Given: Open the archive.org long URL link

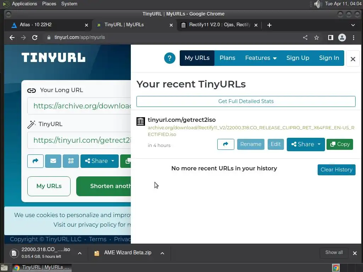Looking at the screenshot, I should pyautogui.click(x=251, y=131).
